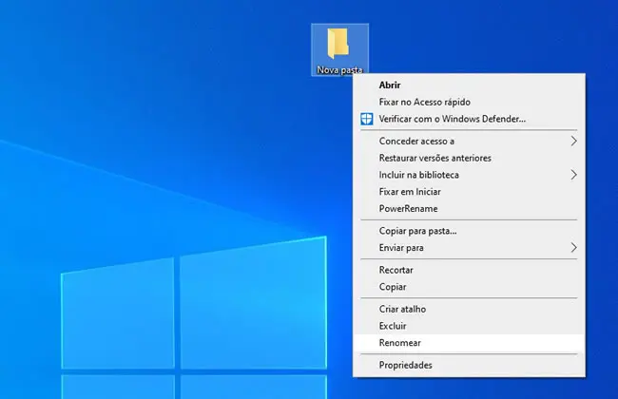Run Verificar com o Windows Defender
Screen dimensions: 618x399
(x=452, y=120)
